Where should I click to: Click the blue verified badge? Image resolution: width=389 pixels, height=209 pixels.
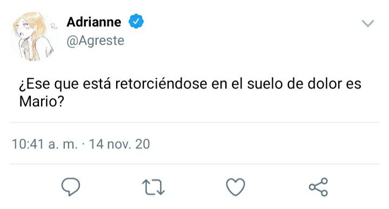tap(136, 22)
